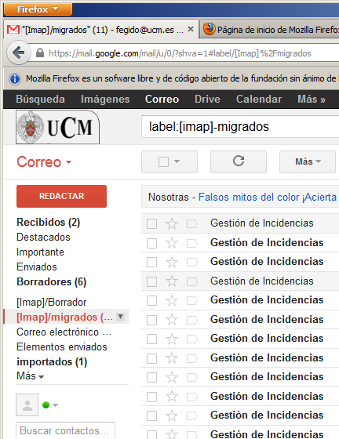Open the [Imap]/migrados label options arrow
This screenshot has width=339, height=439.
pyautogui.click(x=121, y=317)
